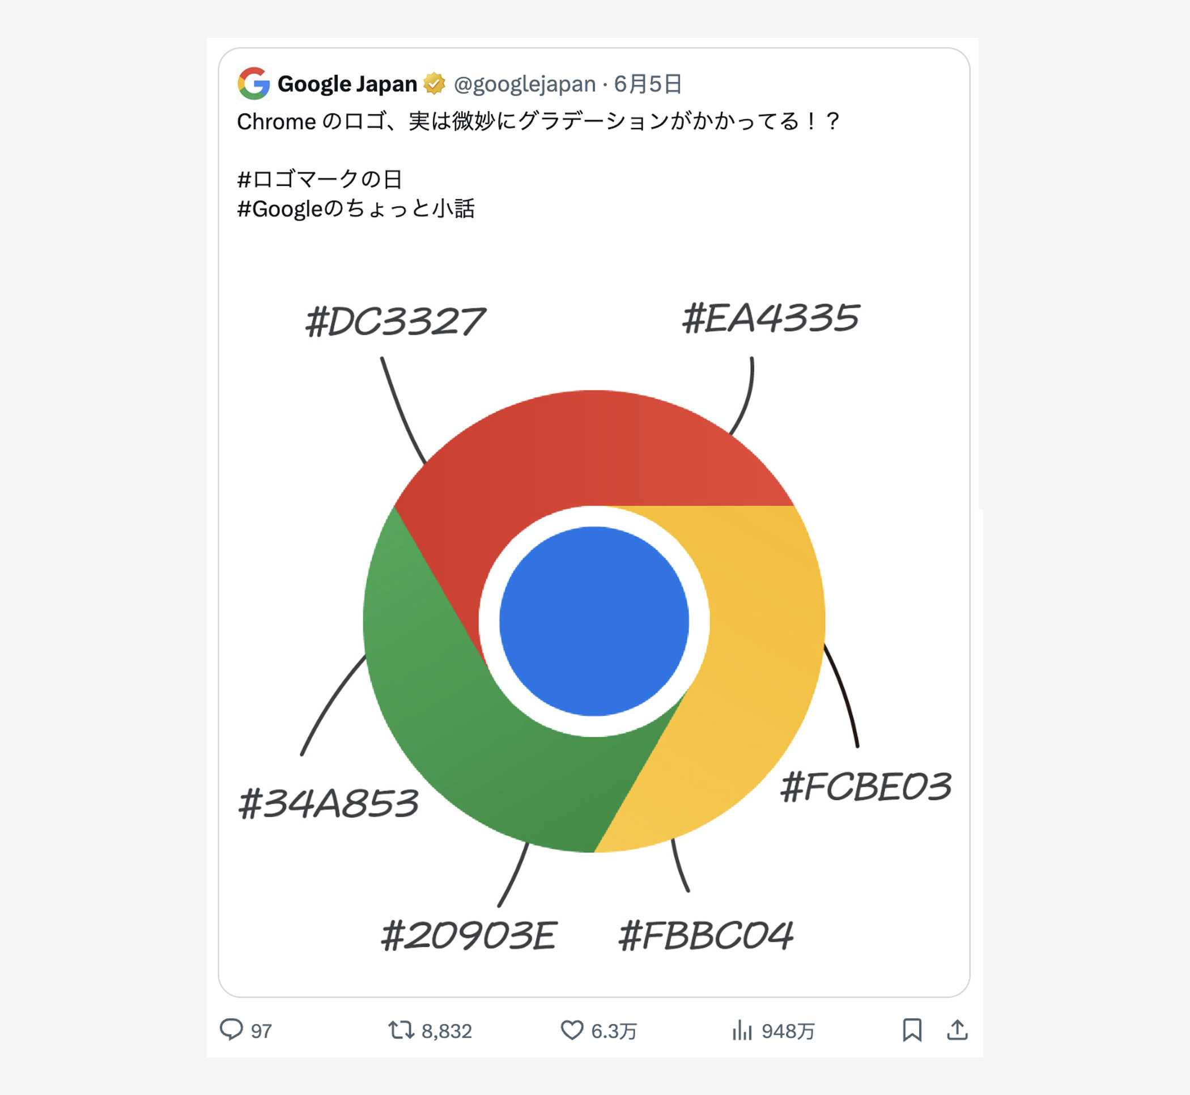Click the 6月5日 tweet date

(648, 84)
